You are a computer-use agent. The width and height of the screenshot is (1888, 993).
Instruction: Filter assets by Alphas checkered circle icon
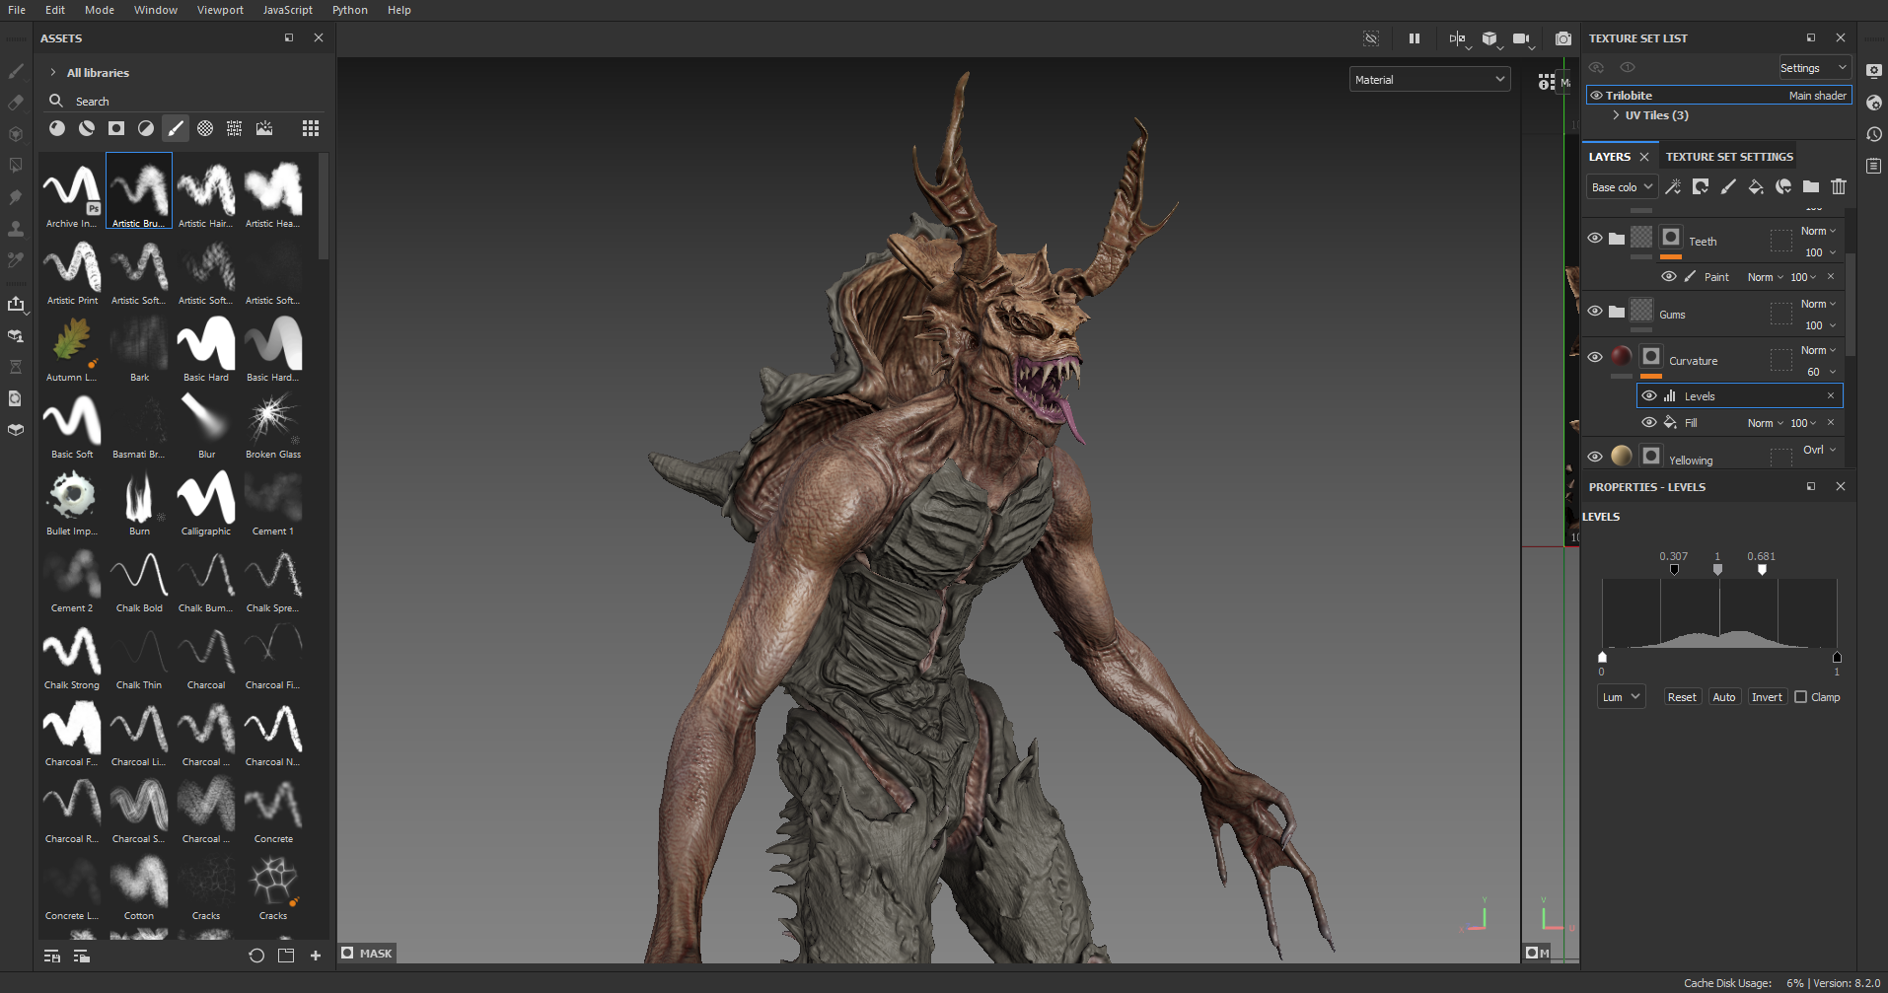coord(205,128)
